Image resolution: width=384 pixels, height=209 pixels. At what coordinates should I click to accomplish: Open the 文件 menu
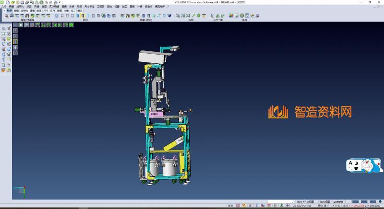[x=4, y=7]
